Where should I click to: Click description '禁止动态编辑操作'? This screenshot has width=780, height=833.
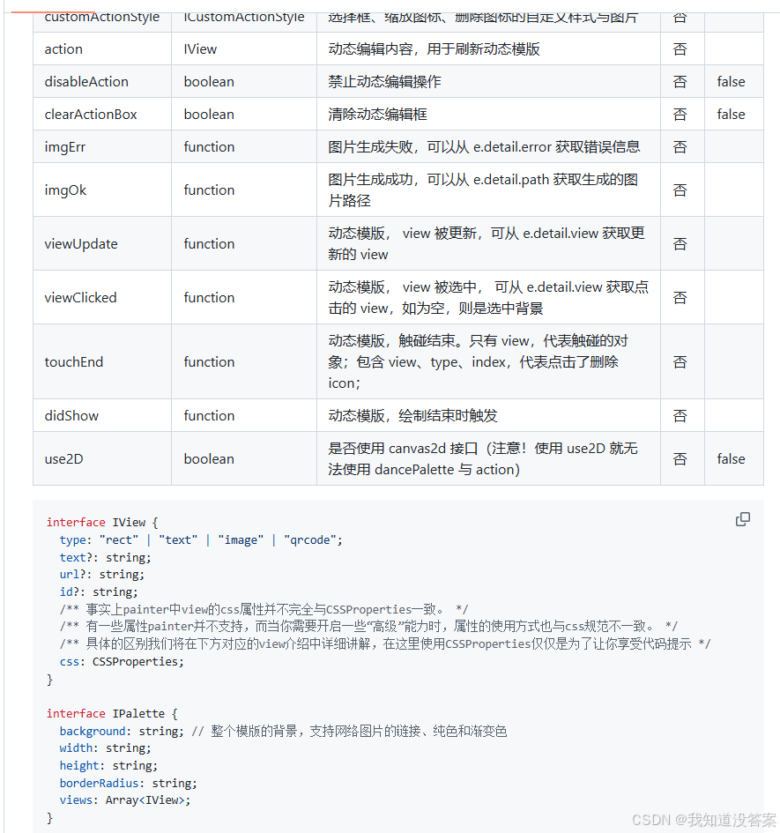click(384, 82)
